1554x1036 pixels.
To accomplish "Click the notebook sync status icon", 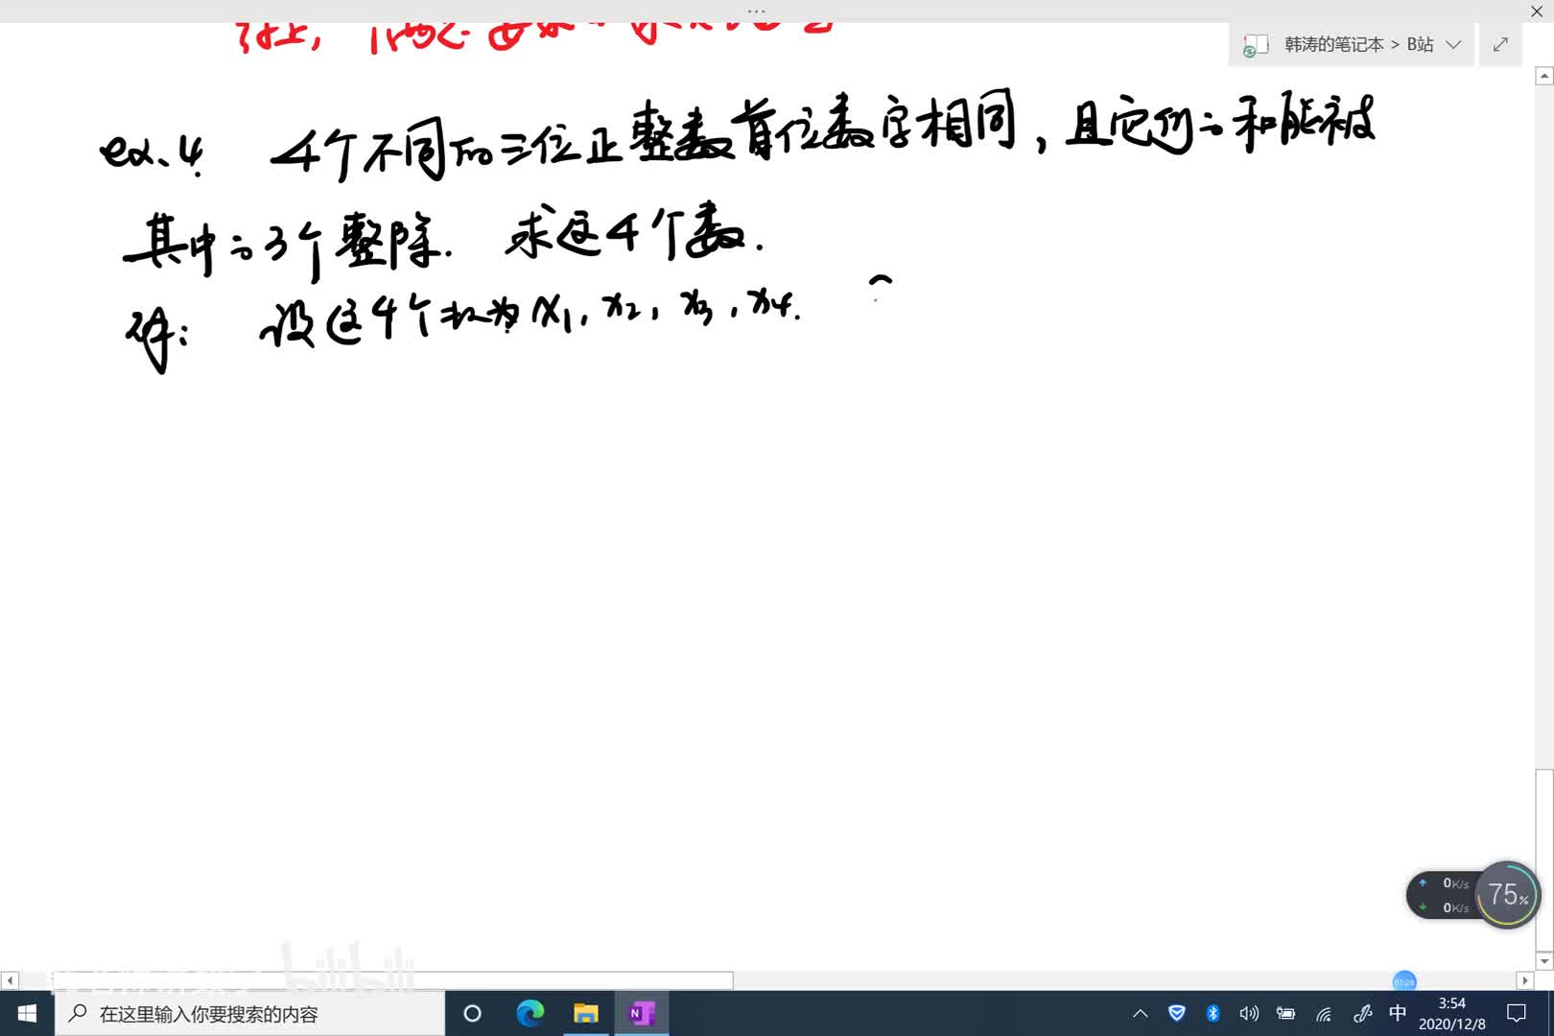I will click(x=1255, y=46).
